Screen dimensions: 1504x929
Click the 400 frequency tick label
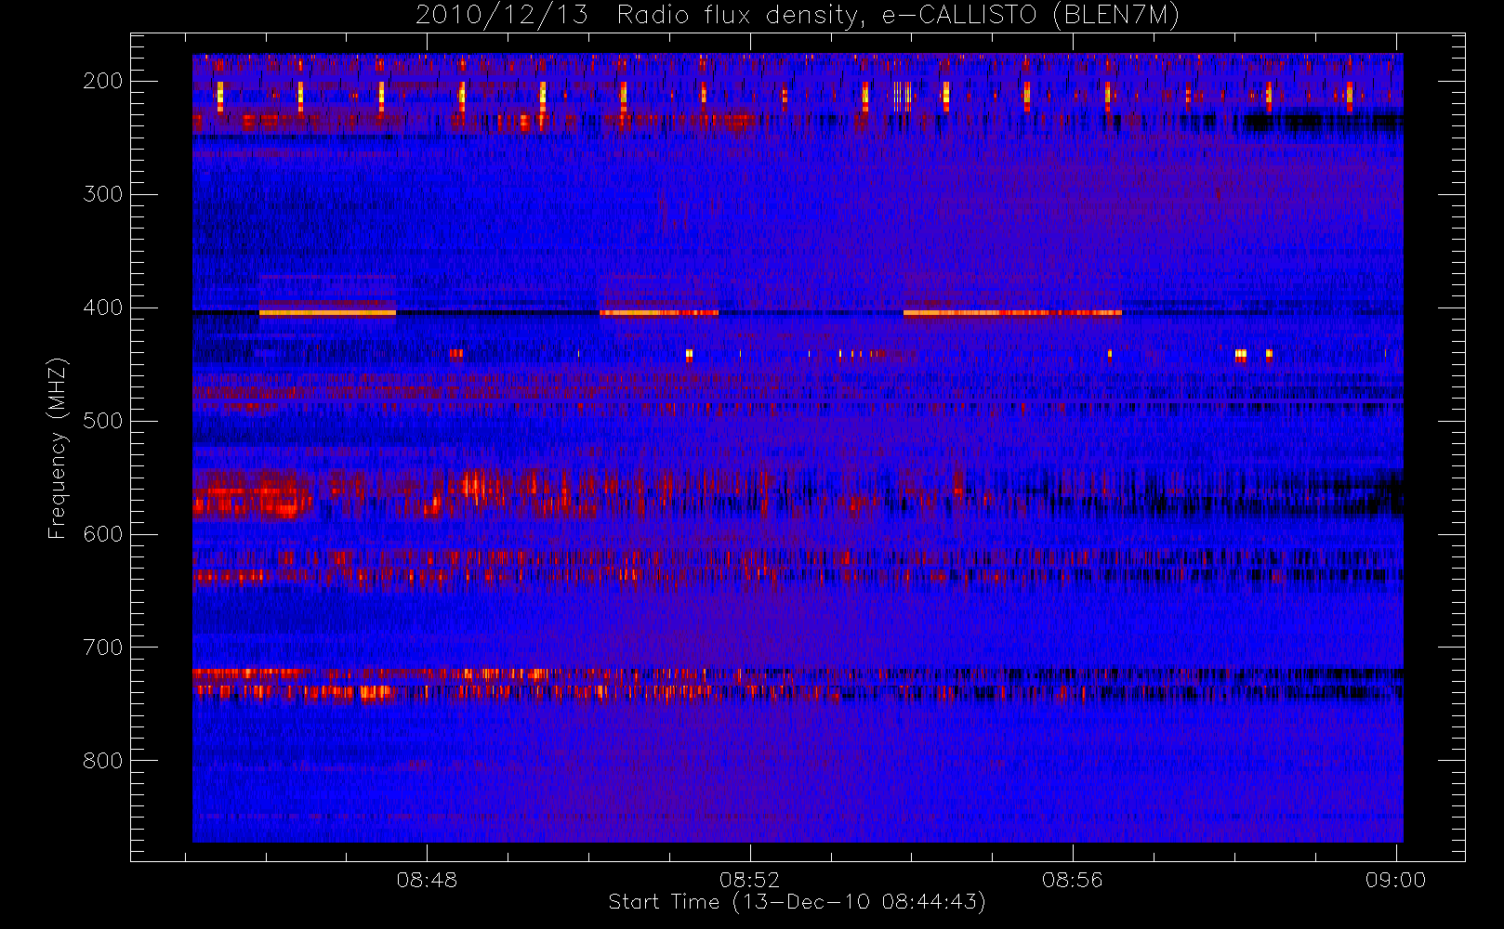coord(103,307)
